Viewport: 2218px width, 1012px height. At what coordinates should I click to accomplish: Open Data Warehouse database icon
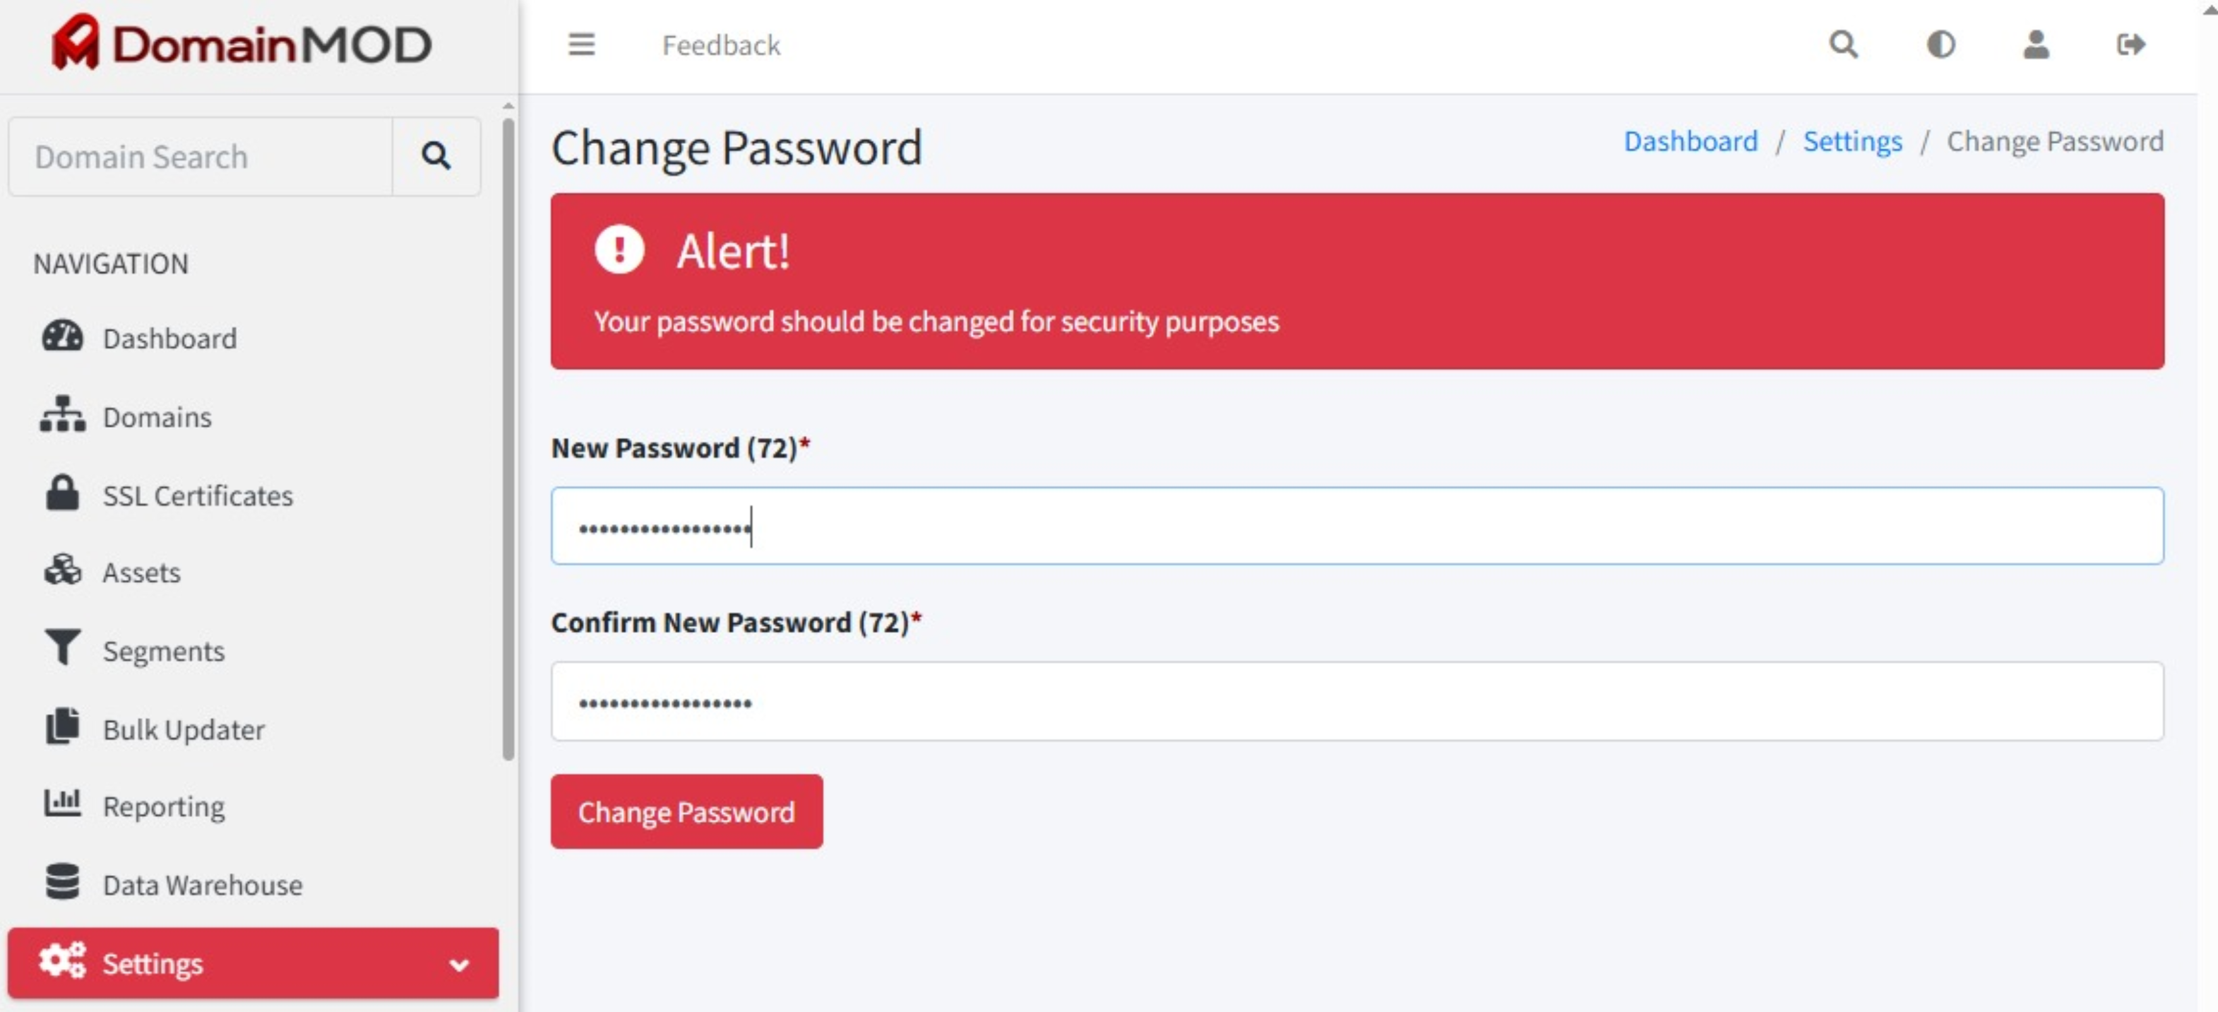pyautogui.click(x=62, y=882)
